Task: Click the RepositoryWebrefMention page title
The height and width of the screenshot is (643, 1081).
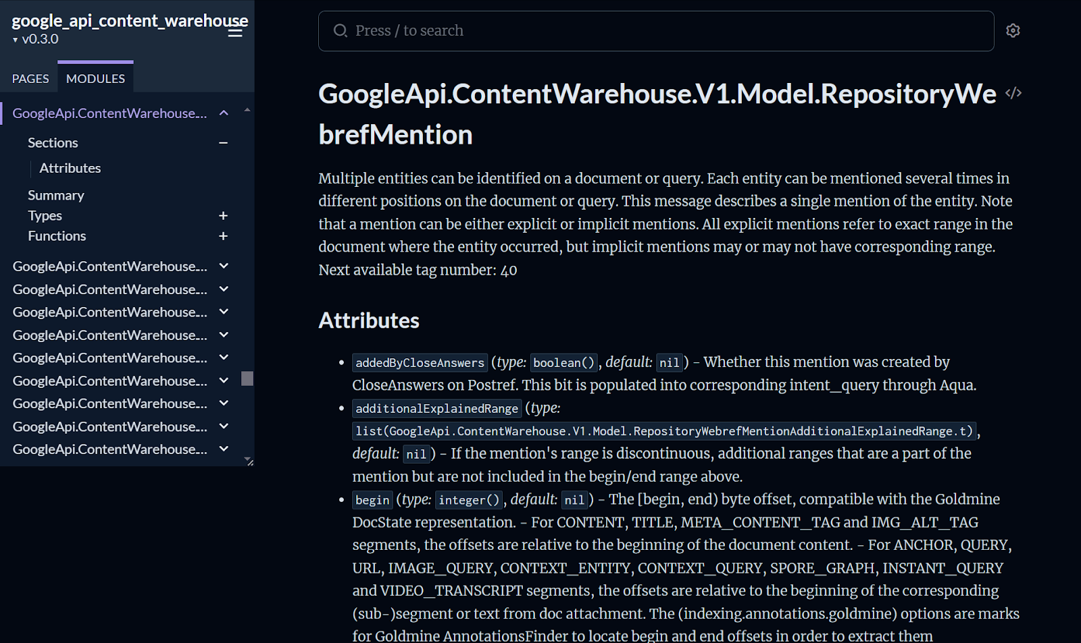Action: point(657,114)
